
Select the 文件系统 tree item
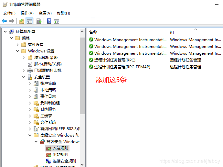coord(48,122)
